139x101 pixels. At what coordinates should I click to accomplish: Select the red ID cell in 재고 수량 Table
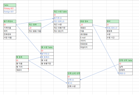tap(60, 15)
